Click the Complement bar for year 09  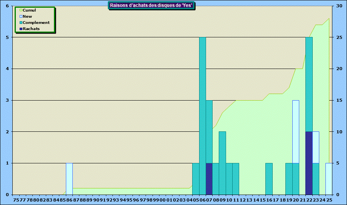[x=222, y=163]
